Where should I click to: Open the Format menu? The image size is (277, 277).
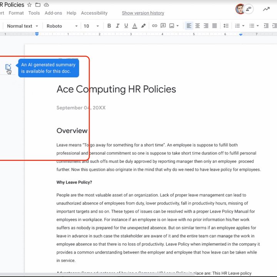pos(16,13)
